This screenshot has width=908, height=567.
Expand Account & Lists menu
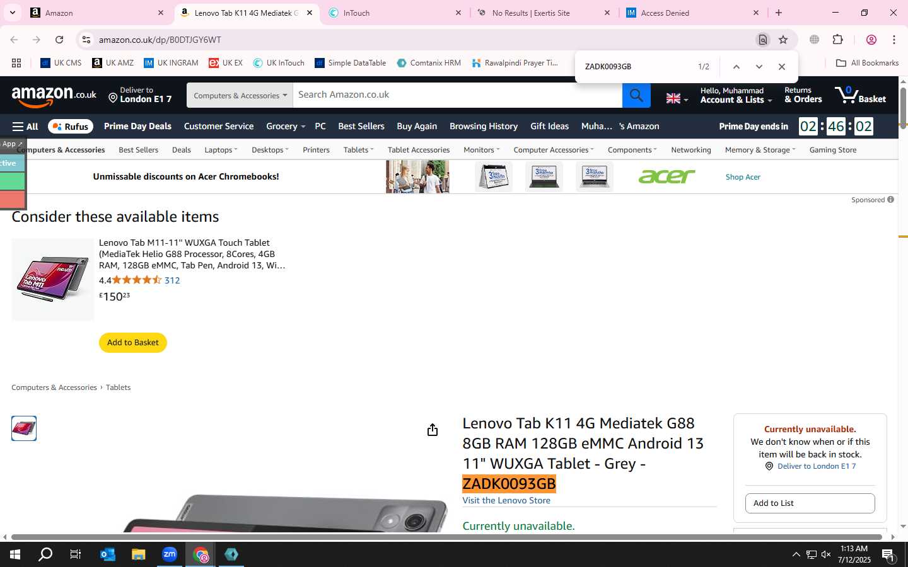click(x=736, y=95)
